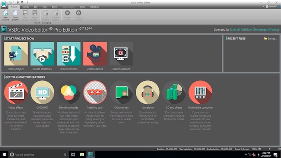The width and height of the screenshot is (281, 158).
Task: Start a Blank project
Action: click(16, 54)
